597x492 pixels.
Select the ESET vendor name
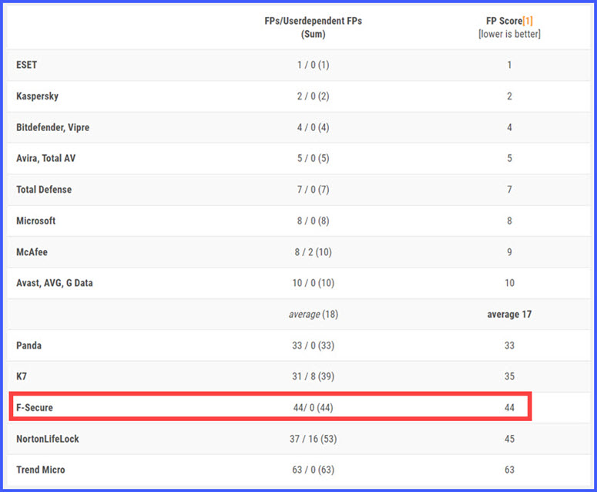pos(27,65)
